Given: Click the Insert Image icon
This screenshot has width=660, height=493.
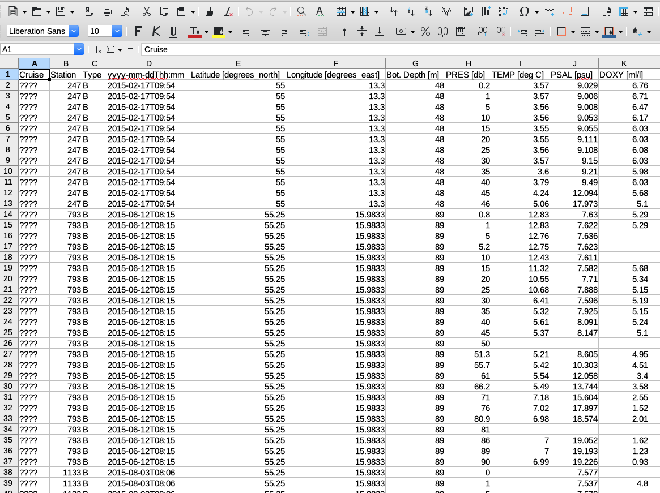Looking at the screenshot, I should (468, 11).
